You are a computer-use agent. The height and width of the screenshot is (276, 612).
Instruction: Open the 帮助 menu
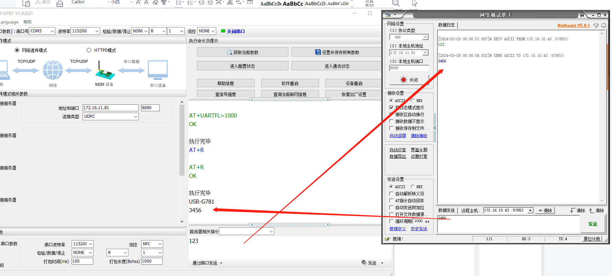point(28,22)
